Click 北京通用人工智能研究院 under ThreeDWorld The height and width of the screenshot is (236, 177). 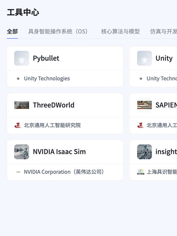point(53,125)
